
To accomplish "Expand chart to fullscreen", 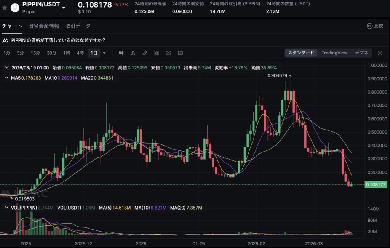I will (x=380, y=53).
